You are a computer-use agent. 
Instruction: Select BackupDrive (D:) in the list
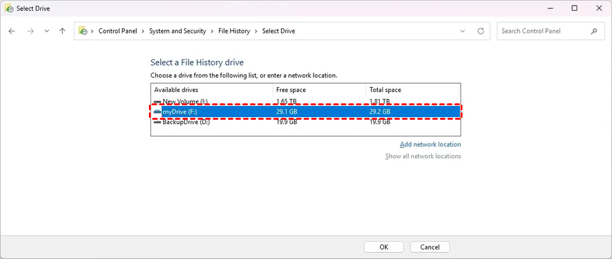tap(185, 122)
